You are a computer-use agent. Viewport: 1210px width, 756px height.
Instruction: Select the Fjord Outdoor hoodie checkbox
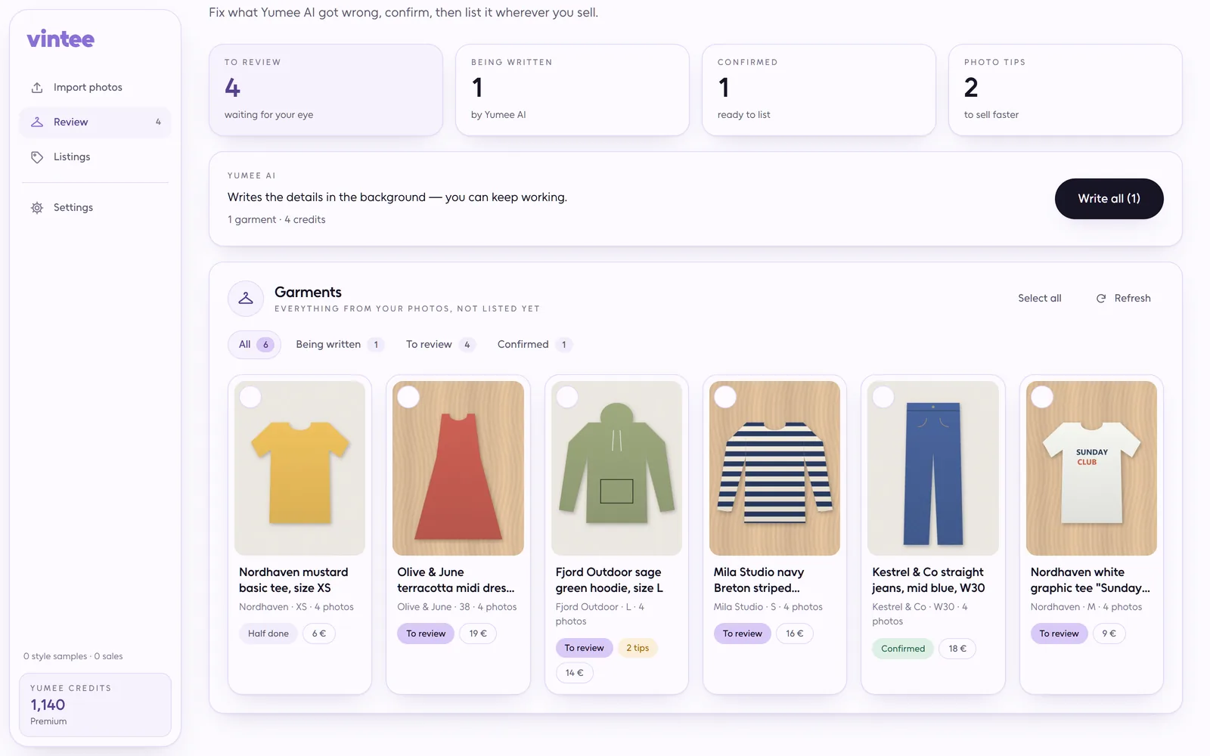pos(567,397)
